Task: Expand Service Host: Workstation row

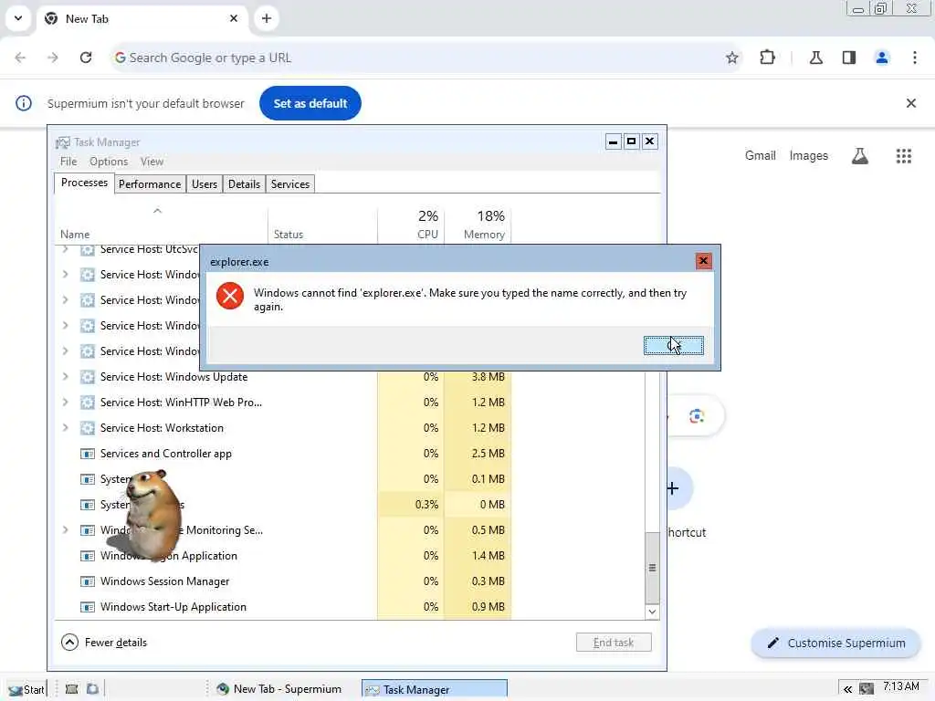Action: coord(66,428)
